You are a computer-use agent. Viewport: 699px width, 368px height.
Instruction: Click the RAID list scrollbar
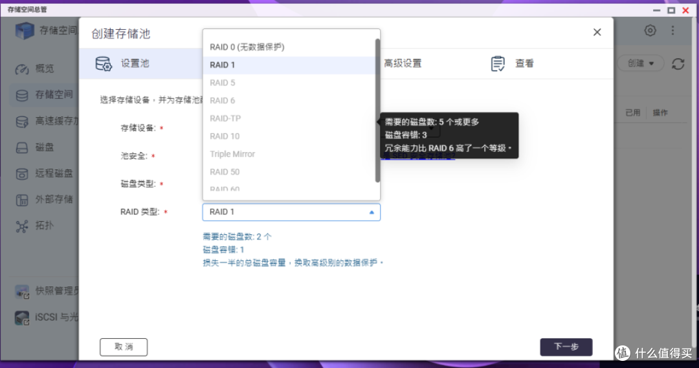[377, 111]
